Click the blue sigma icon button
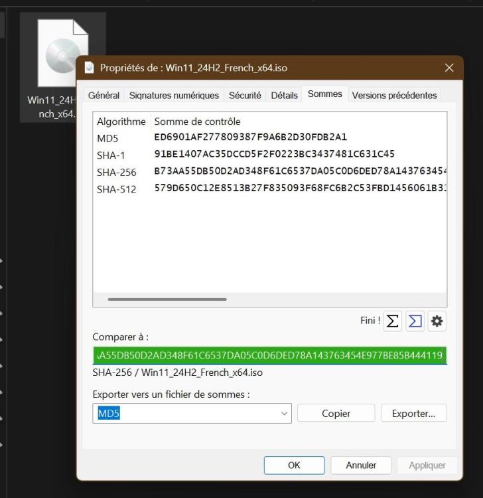Screen dimensions: 483x498 click(415, 321)
